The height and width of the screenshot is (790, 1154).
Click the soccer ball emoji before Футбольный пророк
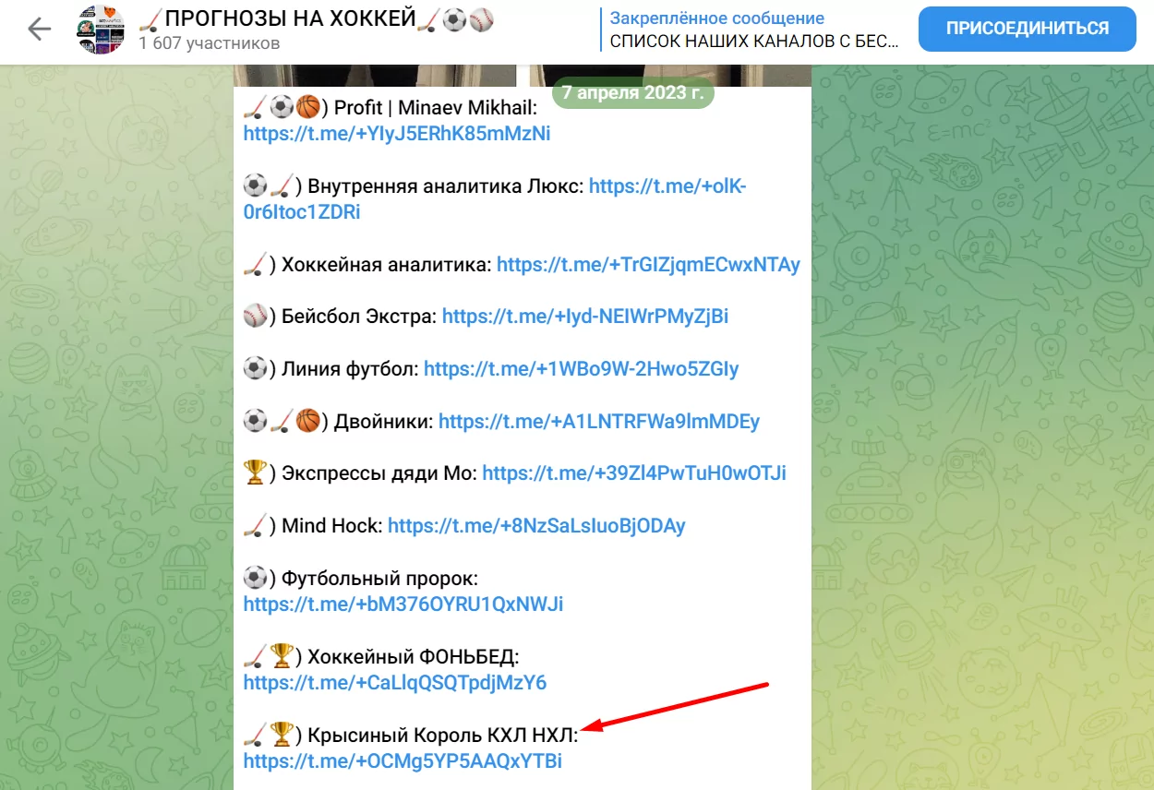pos(256,579)
